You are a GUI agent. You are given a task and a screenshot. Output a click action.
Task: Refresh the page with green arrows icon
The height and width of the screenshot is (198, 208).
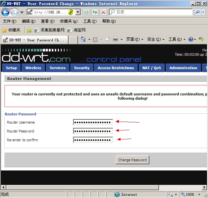point(95,12)
